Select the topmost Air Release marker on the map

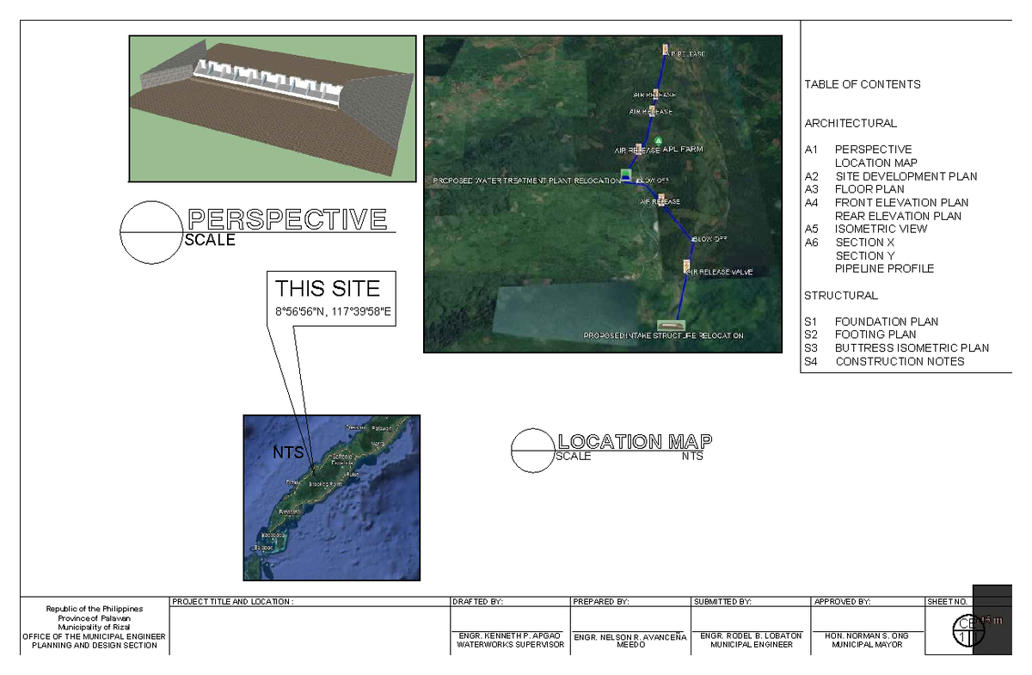665,49
